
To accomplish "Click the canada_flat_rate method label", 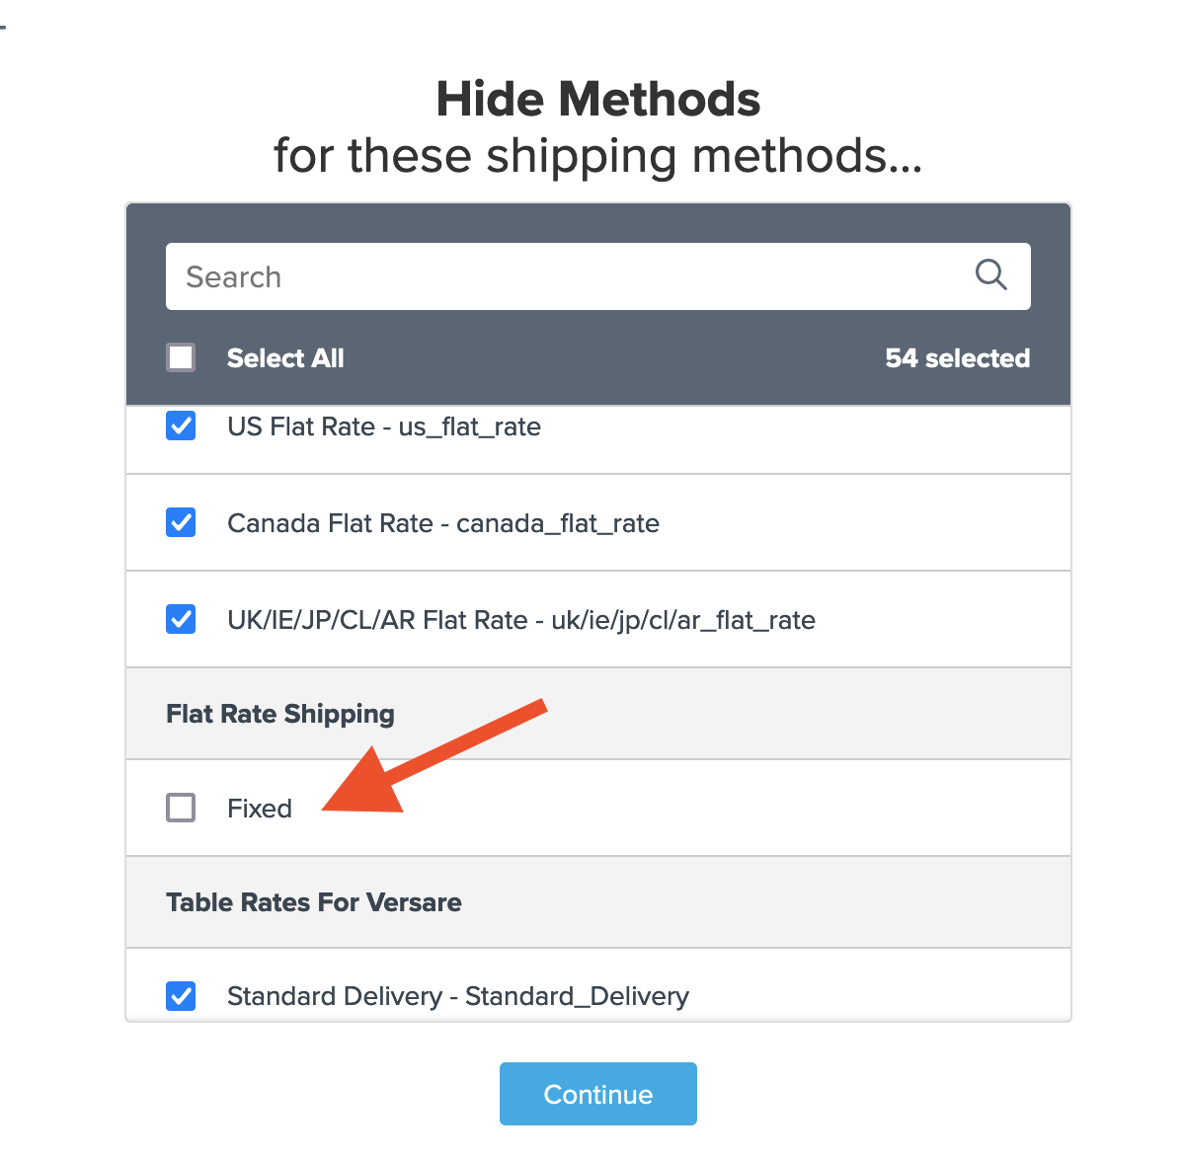I will coord(443,523).
